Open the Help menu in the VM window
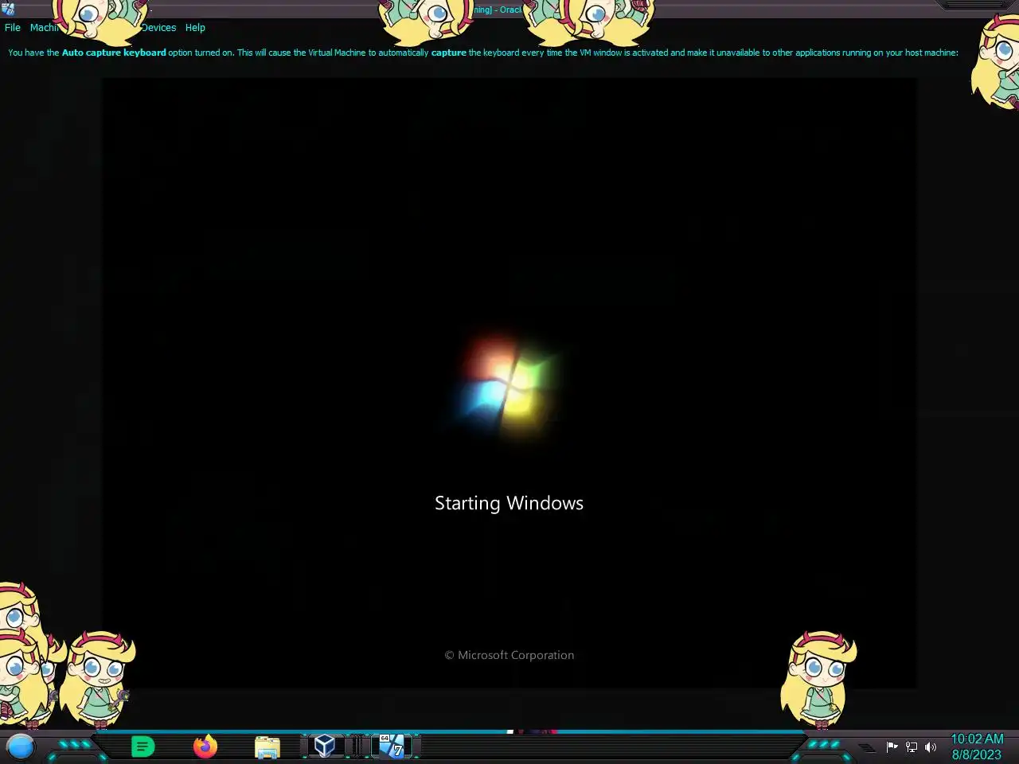This screenshot has height=764, width=1019. pyautogui.click(x=195, y=27)
